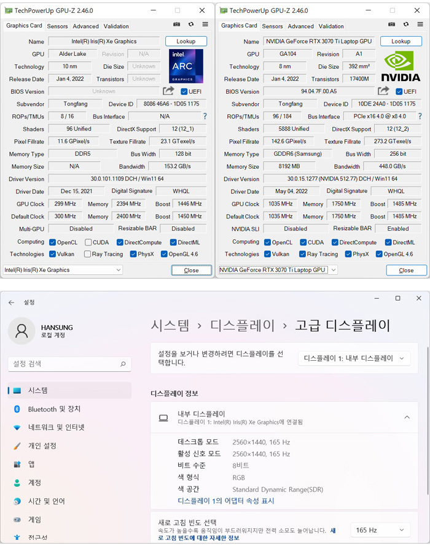Click refresh icon in NVIDIA GPU-Z window
This screenshot has height=546, width=430.
click(406, 25)
